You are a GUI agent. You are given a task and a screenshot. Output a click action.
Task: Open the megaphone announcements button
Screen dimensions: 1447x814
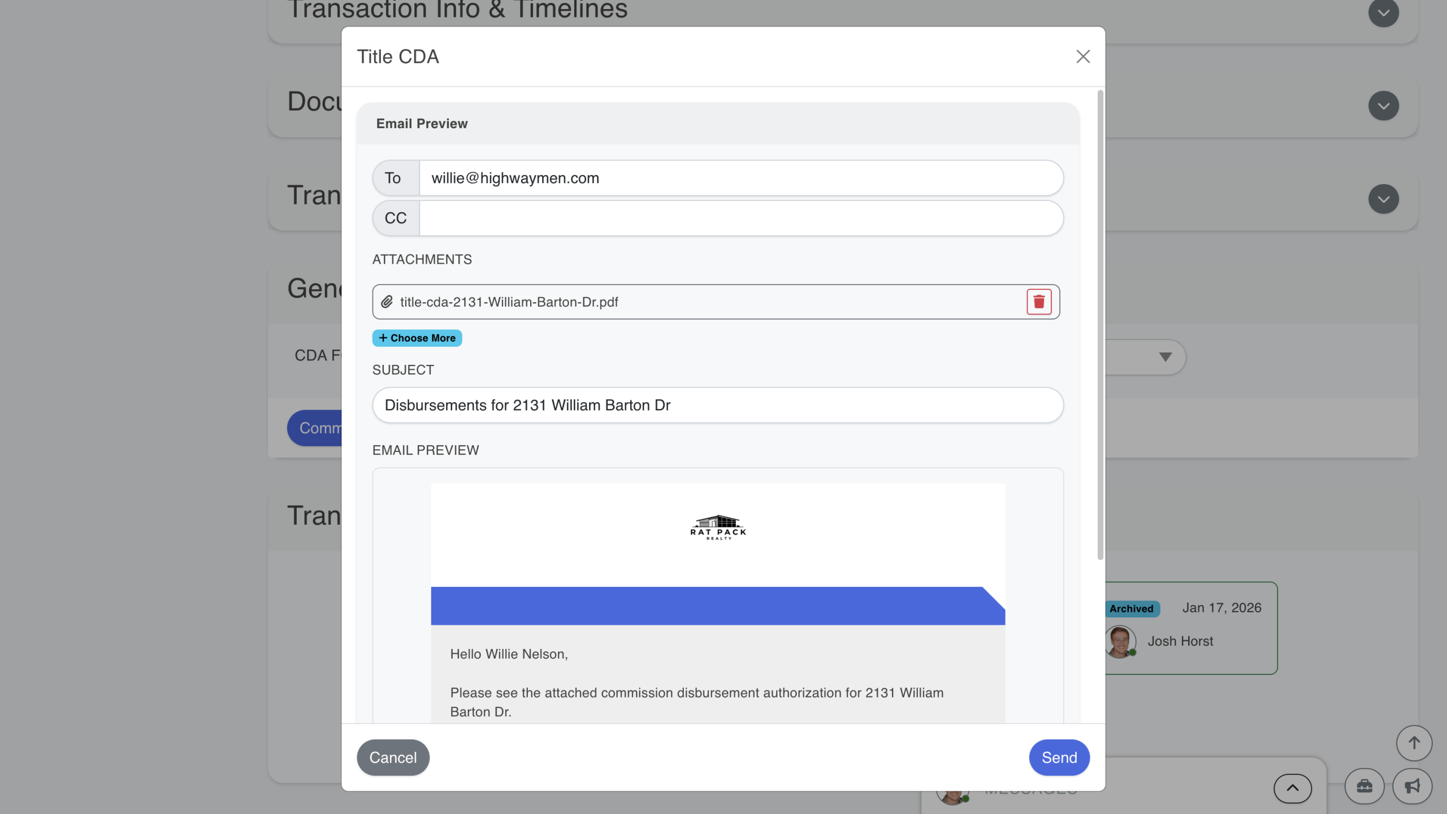(x=1412, y=786)
